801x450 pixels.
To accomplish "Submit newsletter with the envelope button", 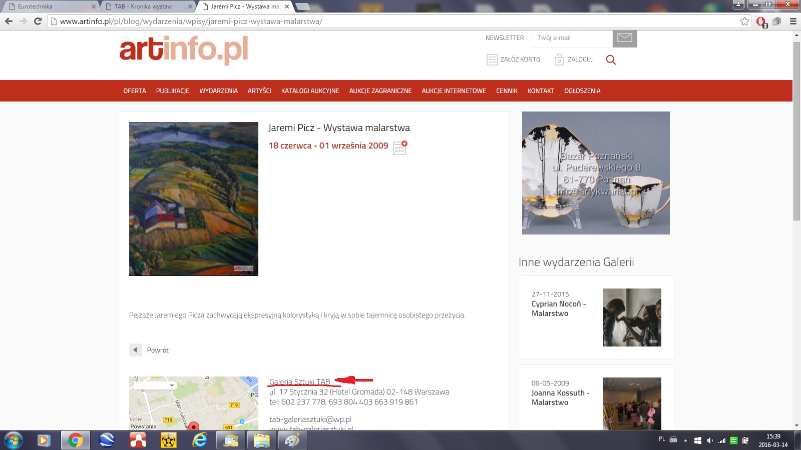I will (625, 38).
